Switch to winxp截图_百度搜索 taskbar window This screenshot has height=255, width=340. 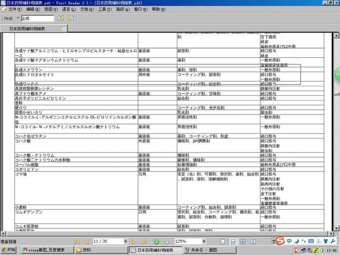(47, 250)
